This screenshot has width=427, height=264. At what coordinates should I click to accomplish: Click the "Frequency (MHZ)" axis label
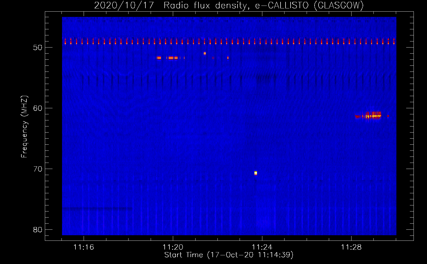coord(24,127)
